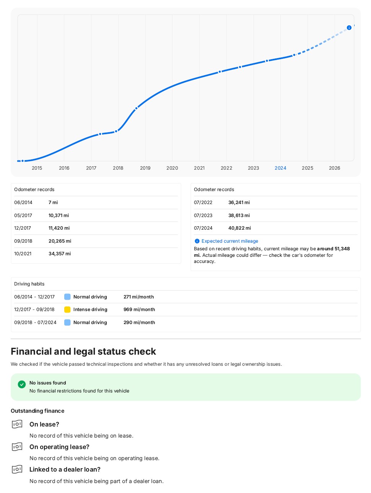Click the graph data point at the 06/2014 start
Screen dimensions: 371x493
(x=23, y=161)
